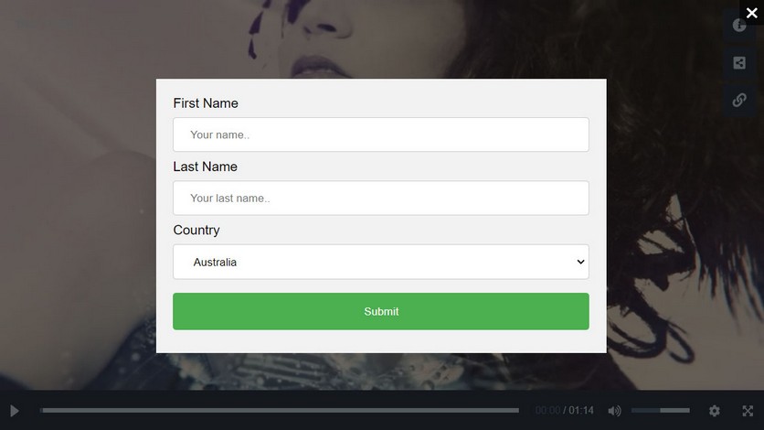
Task: Click the dropdown arrow beside Australia
Action: [580, 262]
